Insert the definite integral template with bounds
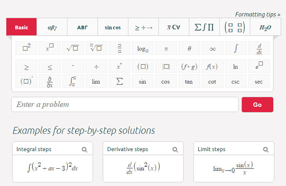The height and width of the screenshot is (186, 286). point(73,81)
